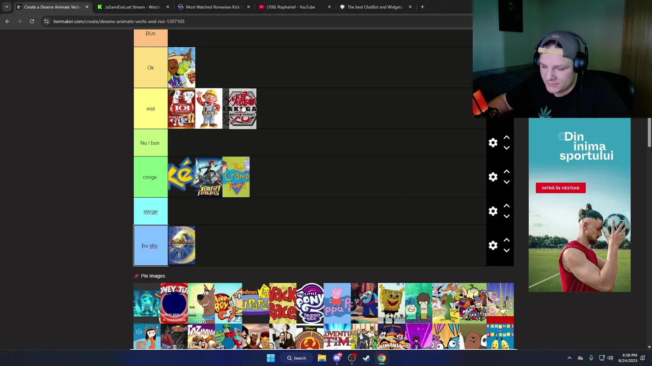Pick the cowboy dog image in Ok tier
This screenshot has height=366, width=652.
pos(181,68)
